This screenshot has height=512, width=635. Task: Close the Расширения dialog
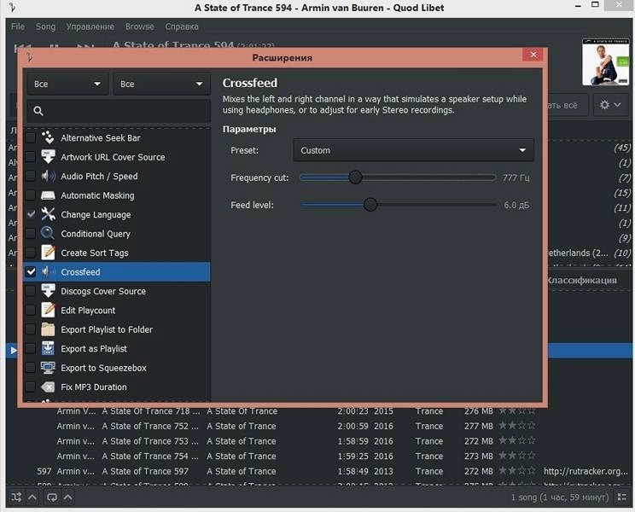coord(533,55)
